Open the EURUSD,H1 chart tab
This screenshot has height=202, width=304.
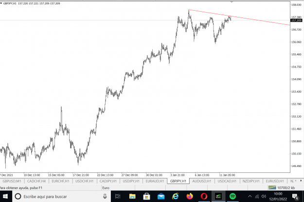pyautogui.click(x=275, y=181)
